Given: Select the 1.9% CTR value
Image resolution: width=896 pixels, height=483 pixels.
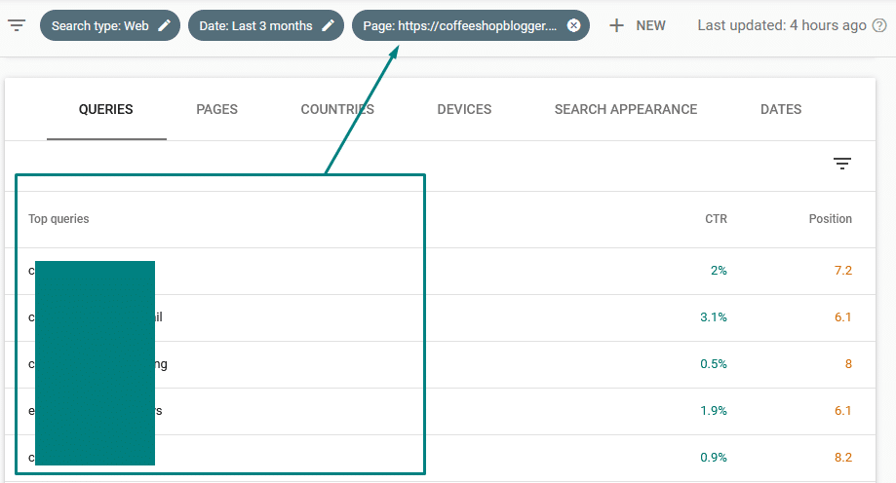Looking at the screenshot, I should tap(713, 411).
